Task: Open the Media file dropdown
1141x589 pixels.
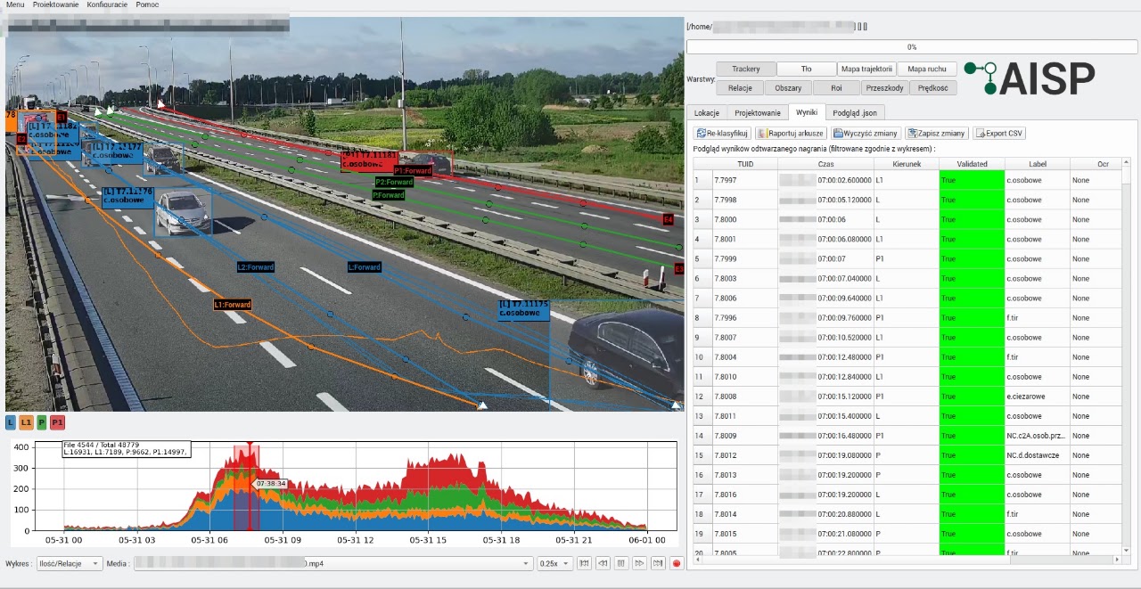Action: click(333, 563)
